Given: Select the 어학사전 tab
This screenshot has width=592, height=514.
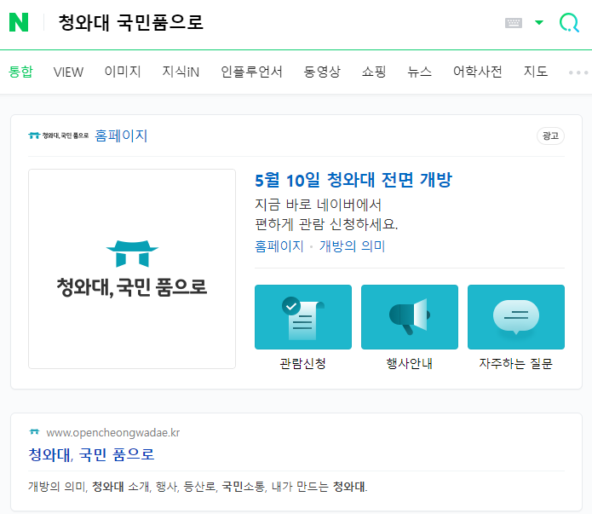Looking at the screenshot, I should 478,72.
